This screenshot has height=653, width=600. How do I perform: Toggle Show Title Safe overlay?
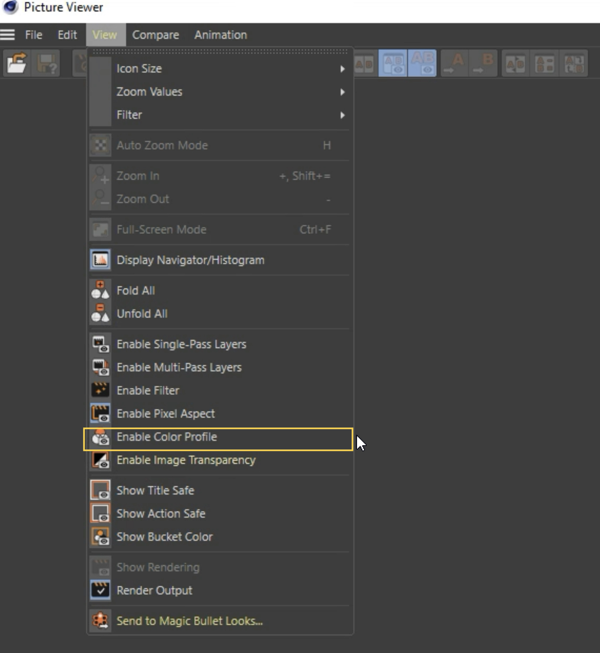tap(218, 490)
